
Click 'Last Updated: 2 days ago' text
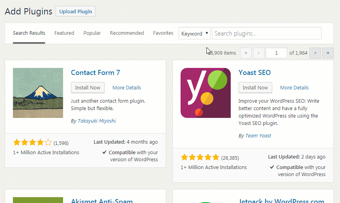(x=297, y=157)
